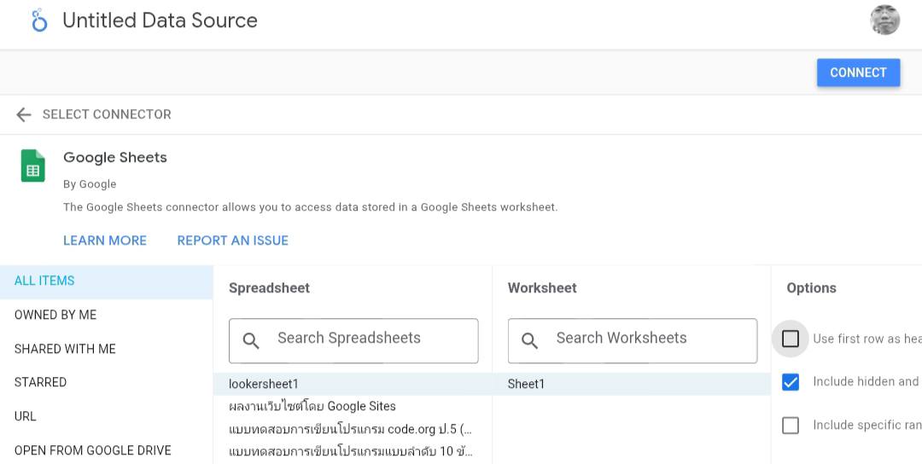Screen dimensions: 922x464
Task: Click the REPORT AN ISSUE link
Action: tap(232, 241)
